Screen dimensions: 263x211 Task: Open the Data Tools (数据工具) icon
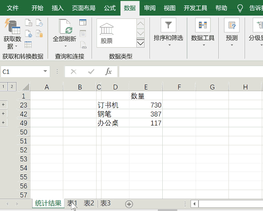pos(203,25)
